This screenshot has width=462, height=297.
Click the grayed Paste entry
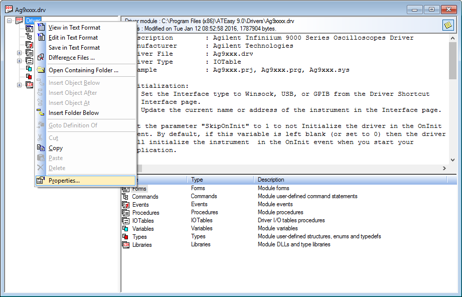tap(85, 158)
